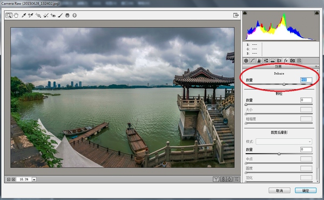Viewport: 324px width, 200px height.
Task: Select the Red Eye Removal tool
Action: coord(53,15)
